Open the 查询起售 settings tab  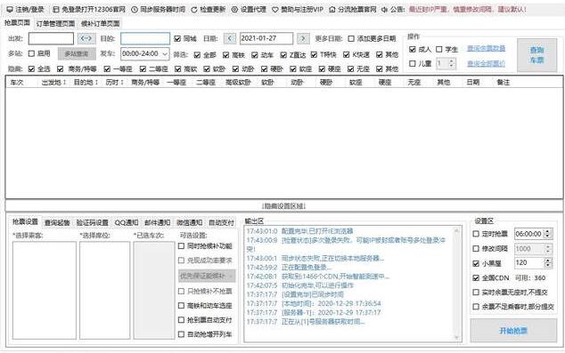coord(57,222)
